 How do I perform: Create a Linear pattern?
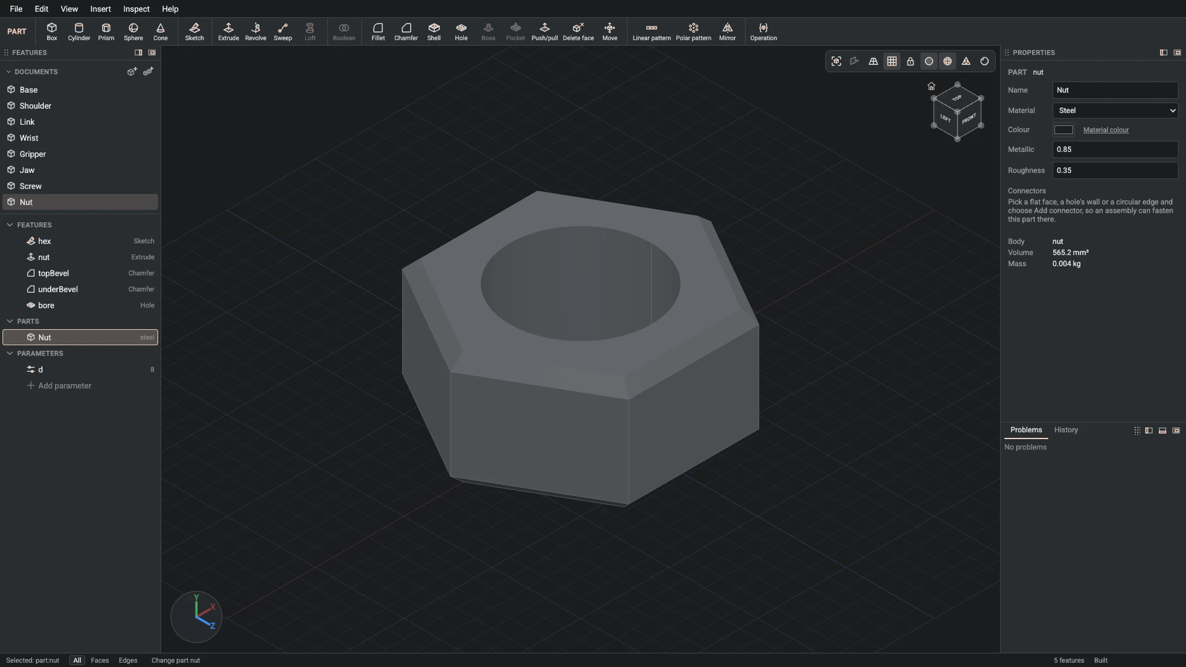coord(652,31)
